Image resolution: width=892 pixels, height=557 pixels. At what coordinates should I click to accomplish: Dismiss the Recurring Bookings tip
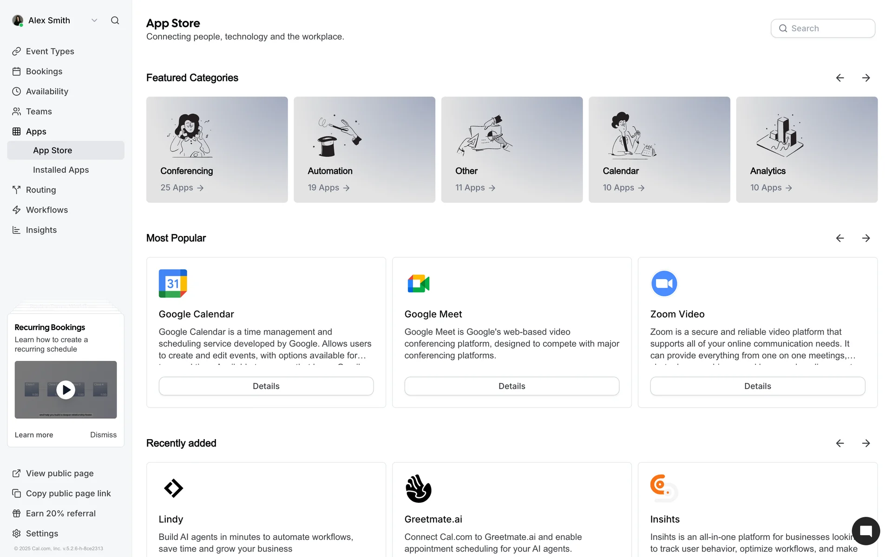click(103, 435)
